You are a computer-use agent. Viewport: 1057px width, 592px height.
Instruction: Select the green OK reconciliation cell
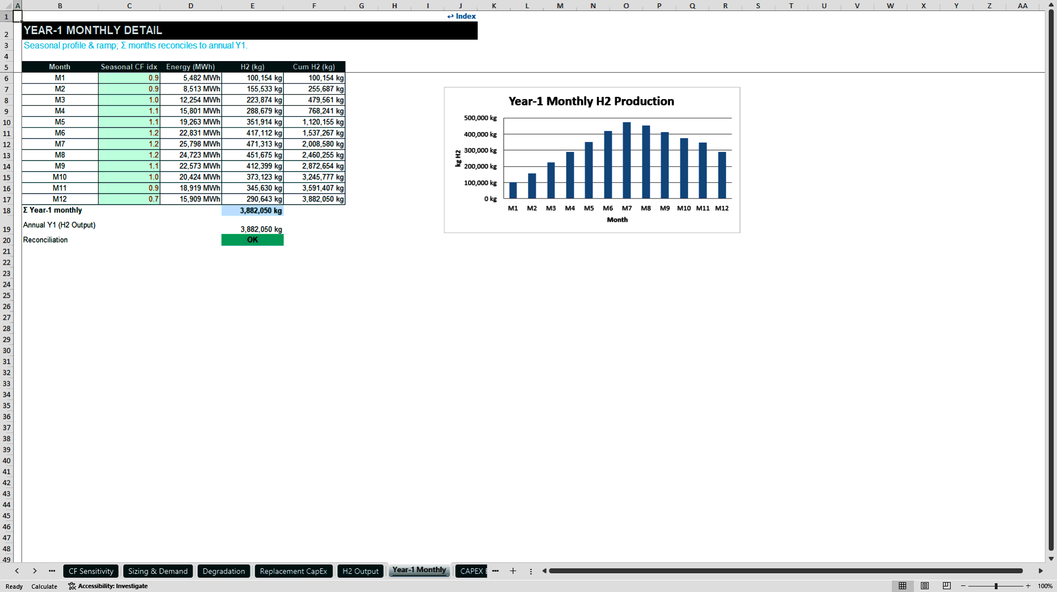pos(253,240)
